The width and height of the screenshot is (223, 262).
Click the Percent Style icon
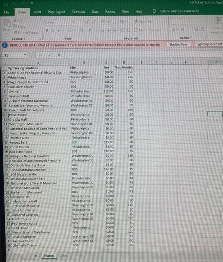click(x=182, y=30)
